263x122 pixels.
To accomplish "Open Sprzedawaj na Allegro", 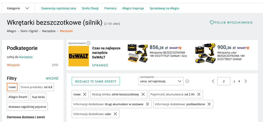I will [x=164, y=8].
